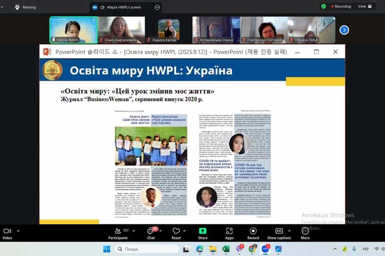Expand hidden icons in the system tray

pyautogui.click(x=335, y=248)
